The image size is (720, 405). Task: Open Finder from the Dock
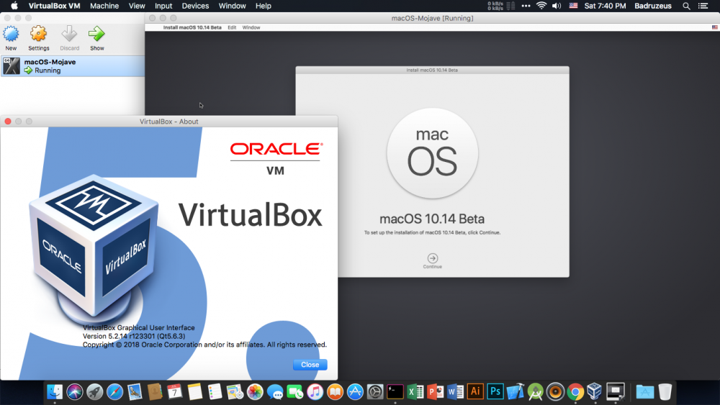pos(55,392)
